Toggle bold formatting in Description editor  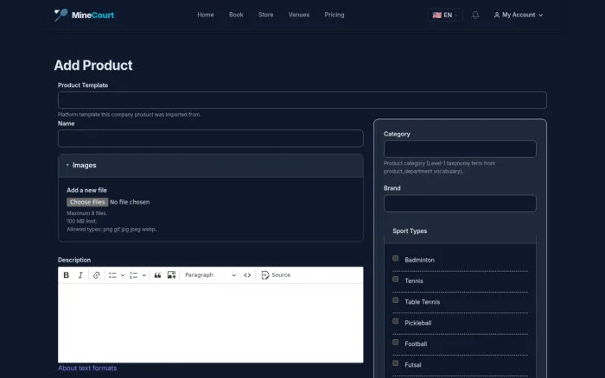[x=67, y=275]
